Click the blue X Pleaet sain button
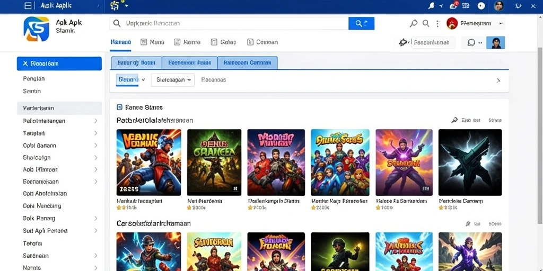Viewport: 543px width, 271px height. (x=59, y=64)
